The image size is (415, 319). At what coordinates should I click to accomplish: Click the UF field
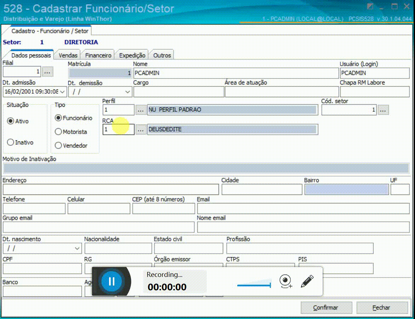coord(400,190)
